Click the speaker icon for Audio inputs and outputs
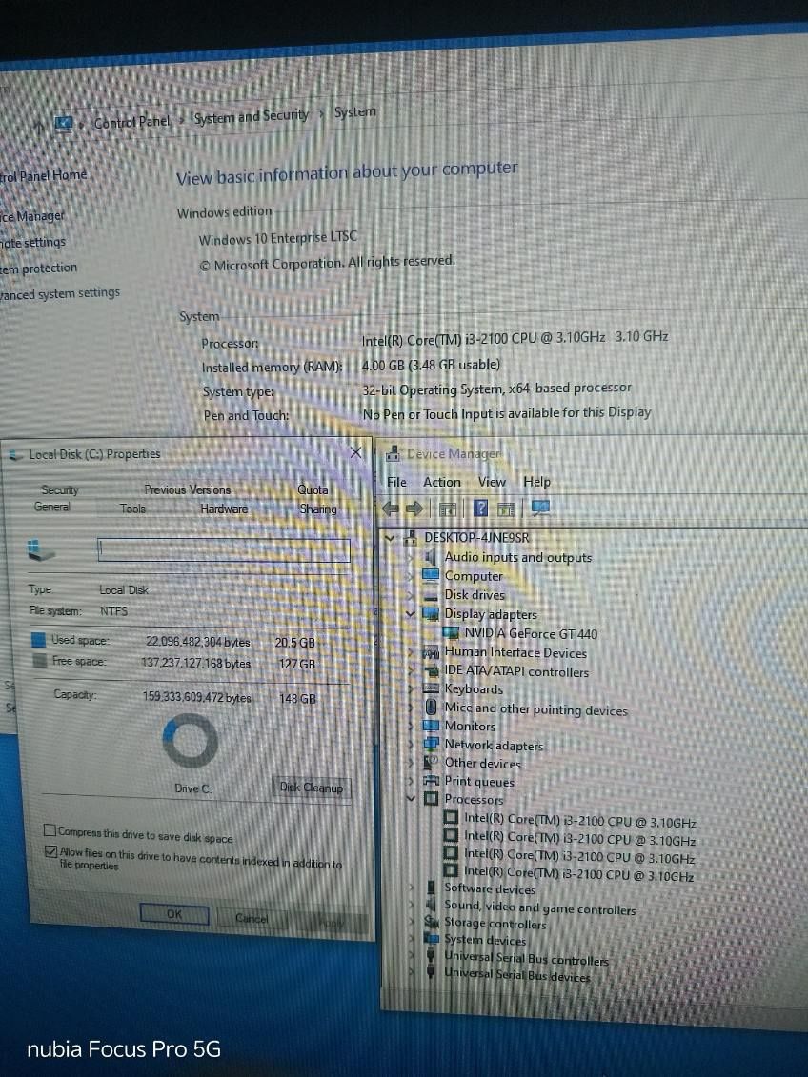This screenshot has height=1077, width=808. (431, 556)
